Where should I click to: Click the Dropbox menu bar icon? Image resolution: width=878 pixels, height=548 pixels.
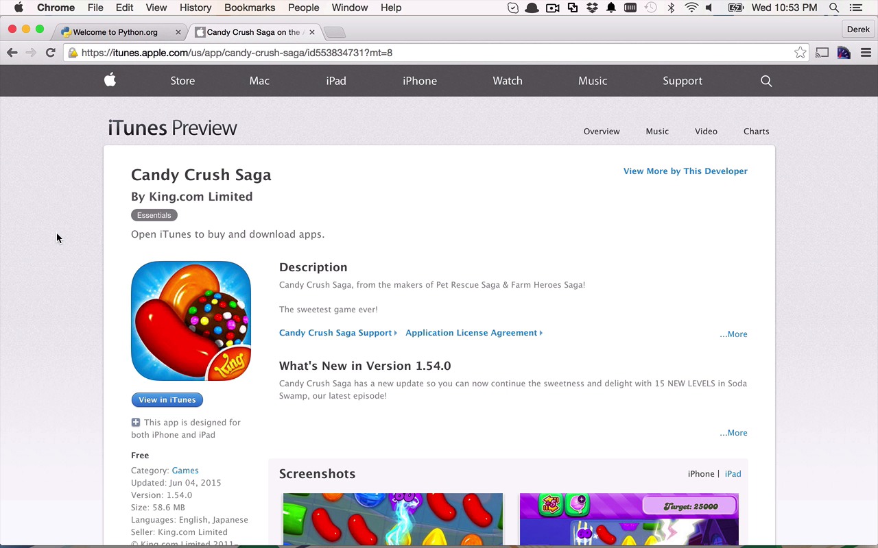pos(591,8)
